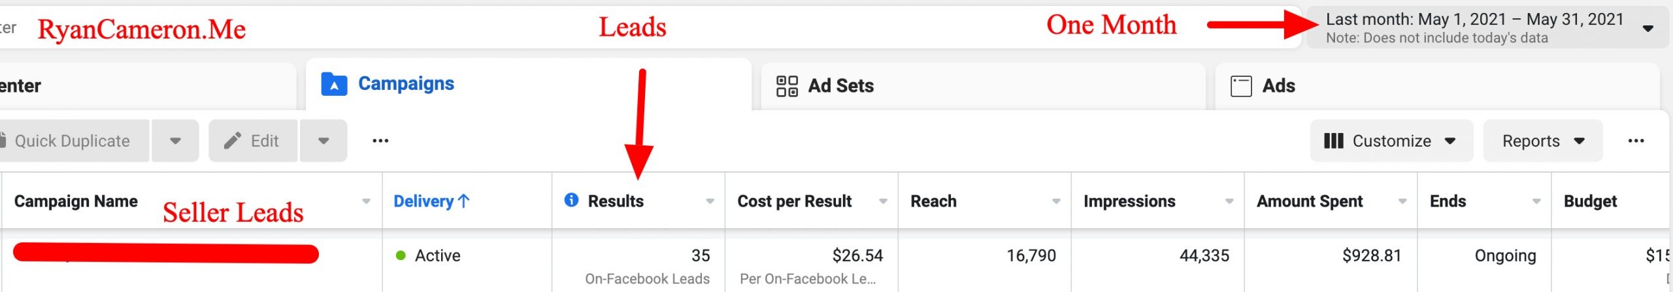The width and height of the screenshot is (1673, 292).
Task: Sort by Delivery column arrow
Action: pos(464,201)
